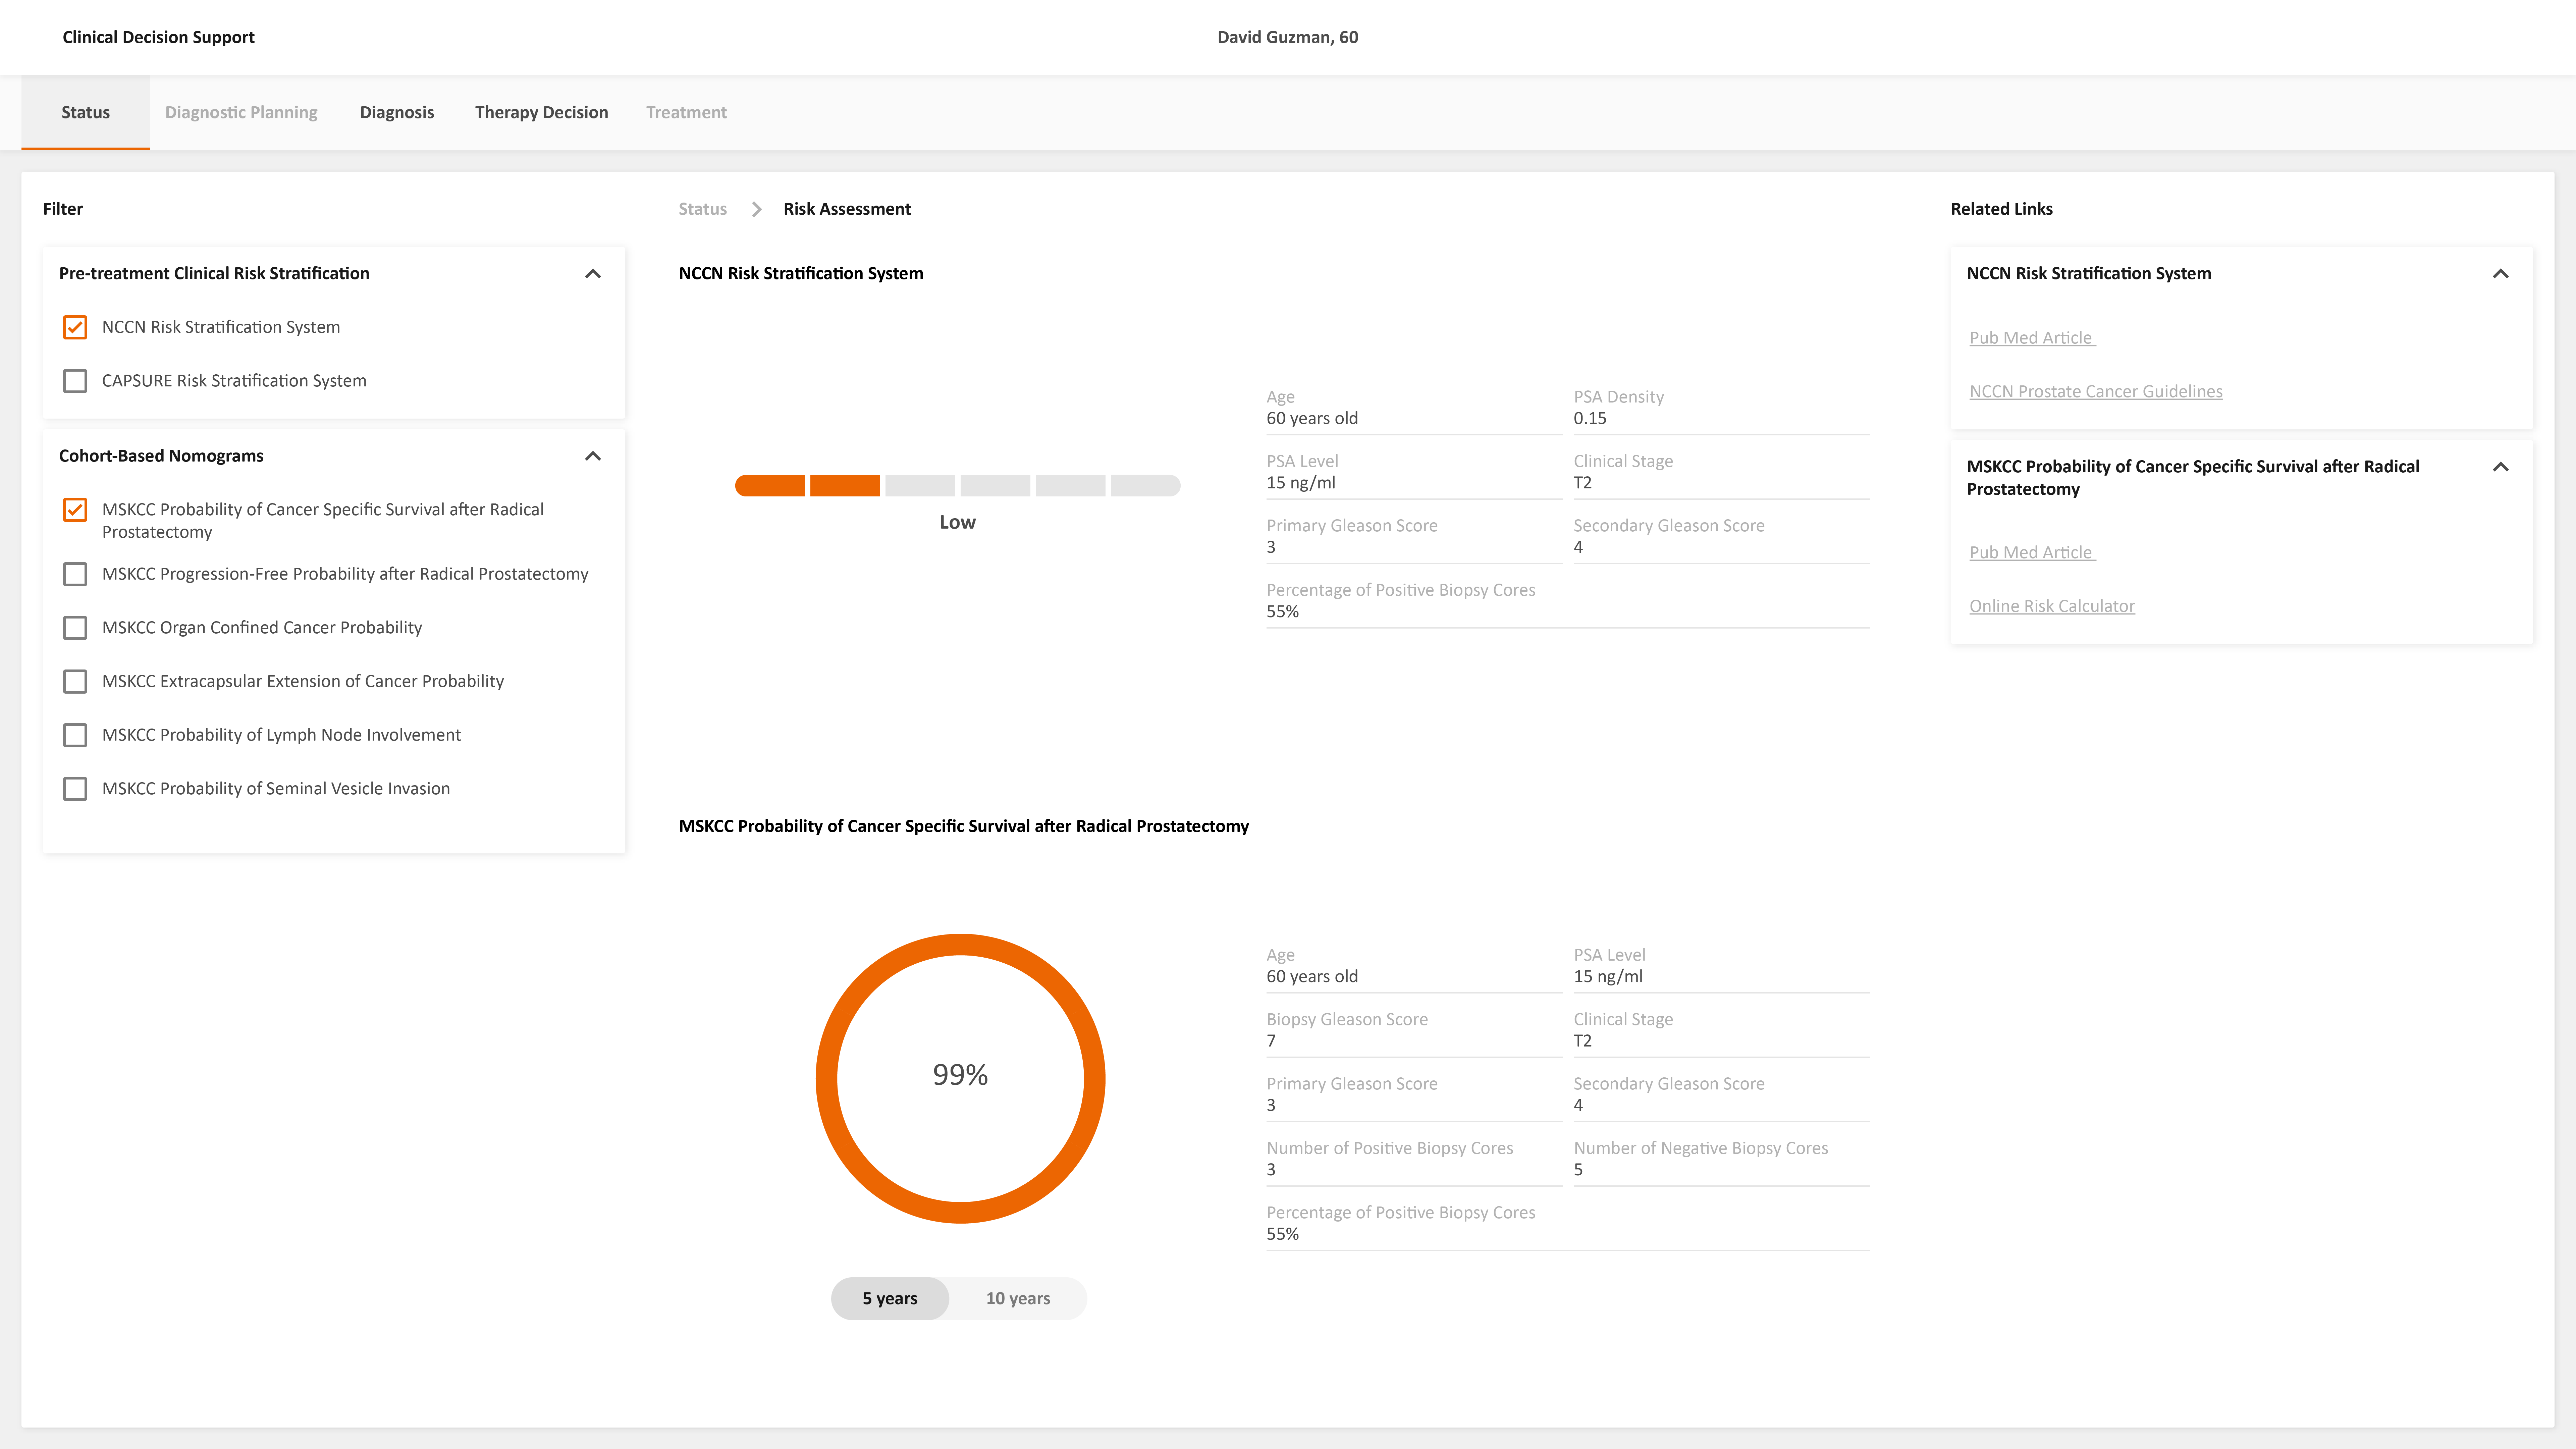Check MSKCC Lymph Node Involvement checkbox
Viewport: 2576px width, 1449px height.
75,735
